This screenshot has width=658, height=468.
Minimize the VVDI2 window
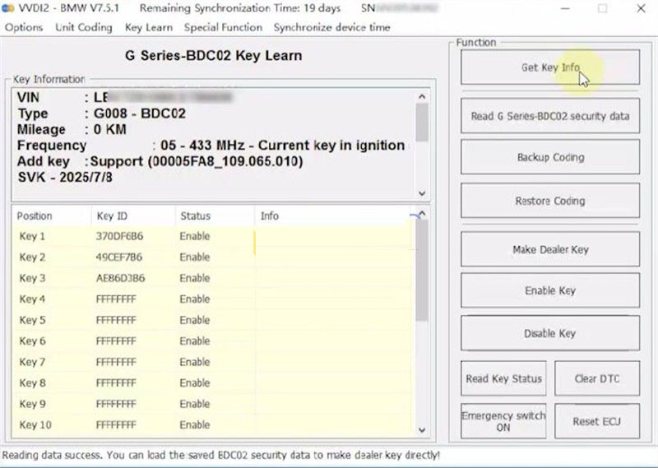tap(565, 8)
